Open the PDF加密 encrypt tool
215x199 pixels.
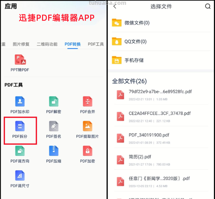[88, 154]
